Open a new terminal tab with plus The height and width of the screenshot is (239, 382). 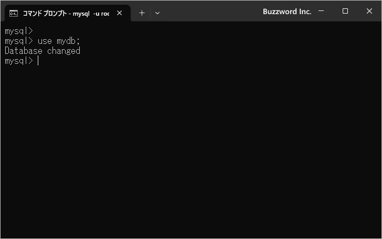(x=142, y=13)
